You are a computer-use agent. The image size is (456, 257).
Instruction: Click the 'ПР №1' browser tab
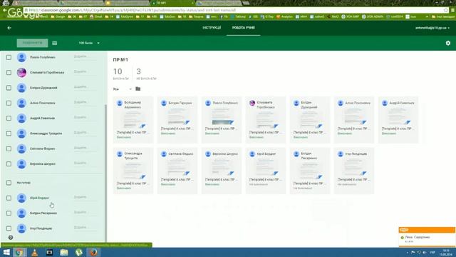pos(172,3)
